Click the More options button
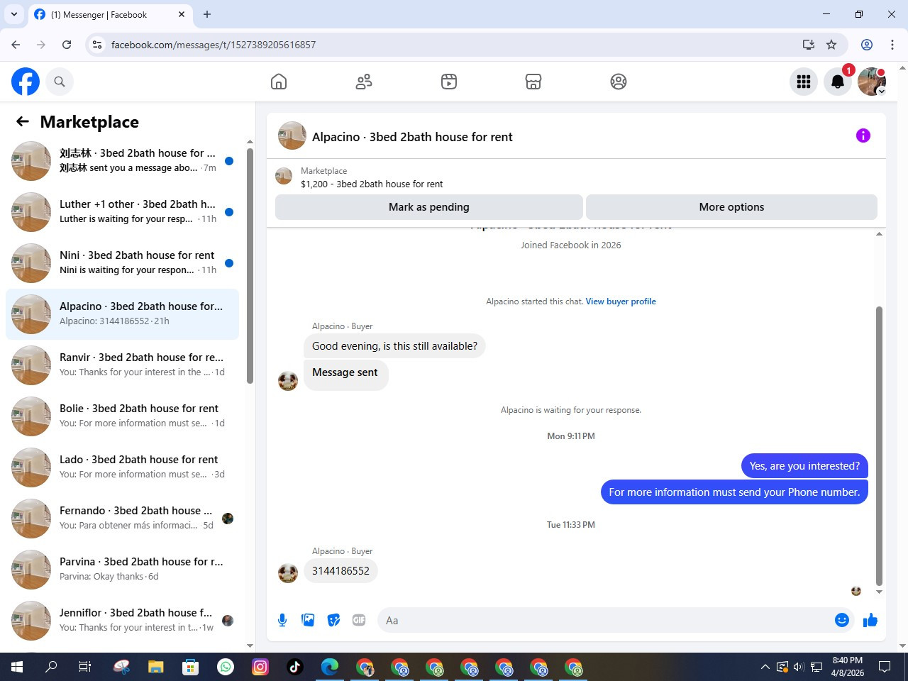This screenshot has width=908, height=681. 731,207
